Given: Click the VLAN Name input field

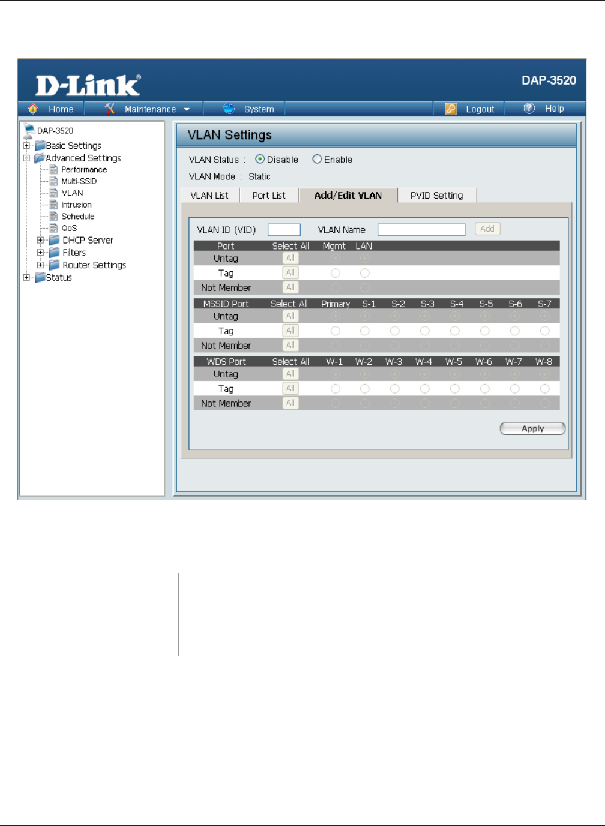Looking at the screenshot, I should (421, 229).
